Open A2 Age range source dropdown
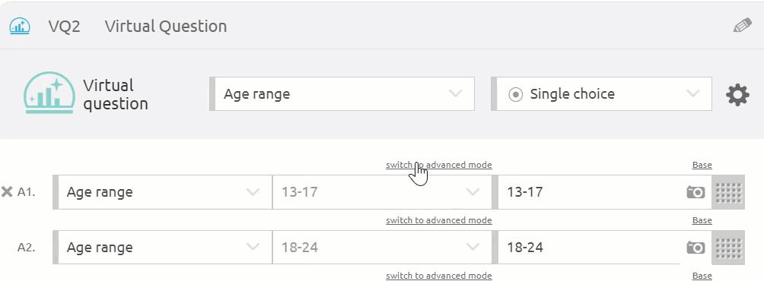764x281 pixels. 162,248
